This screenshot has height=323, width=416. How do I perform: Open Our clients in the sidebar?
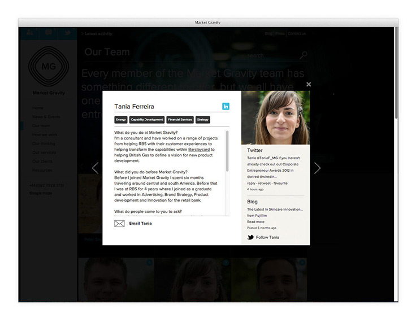click(42, 161)
